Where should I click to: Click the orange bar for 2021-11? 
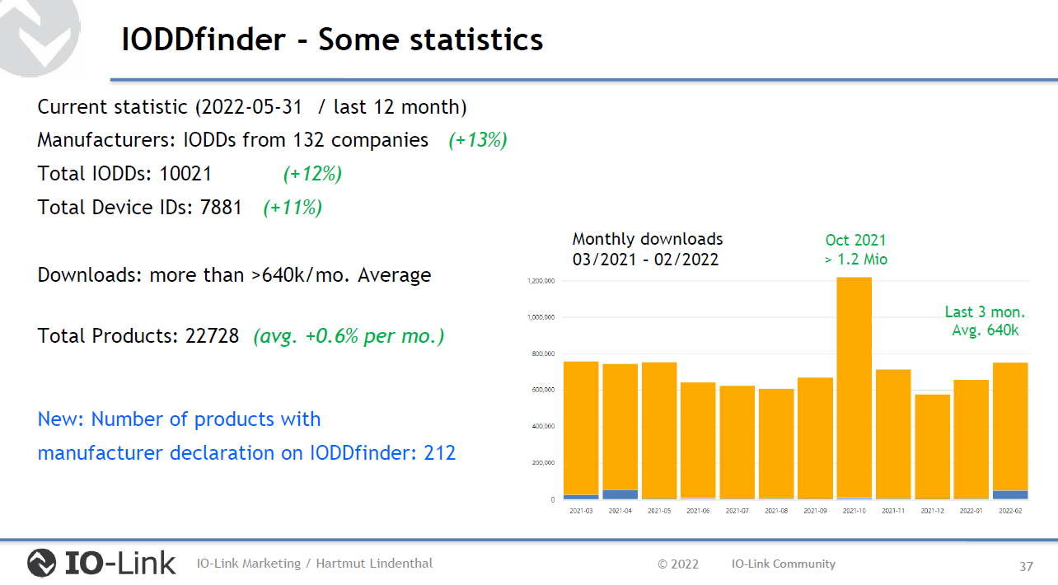[x=894, y=434]
